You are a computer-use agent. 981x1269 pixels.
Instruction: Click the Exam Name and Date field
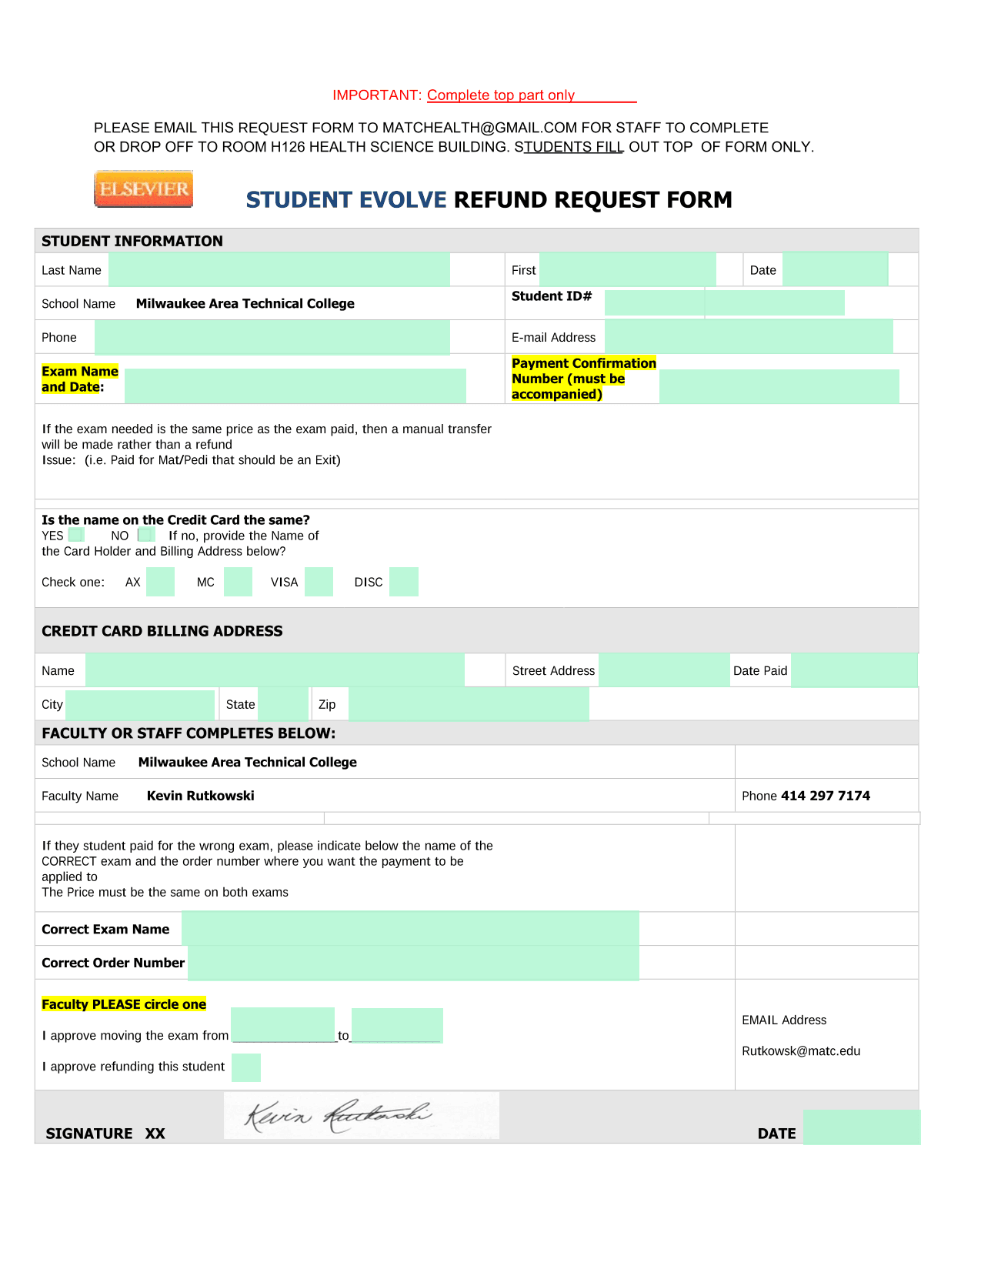coord(295,386)
